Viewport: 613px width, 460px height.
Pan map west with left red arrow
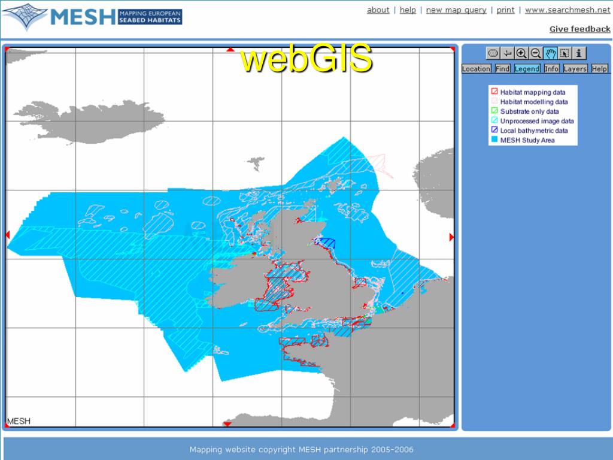point(7,235)
